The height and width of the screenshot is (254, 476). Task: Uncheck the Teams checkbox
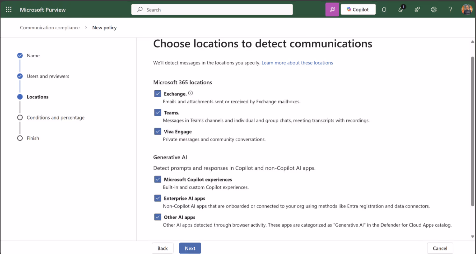click(x=157, y=113)
